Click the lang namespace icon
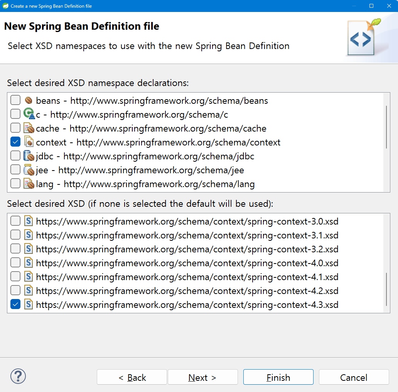Screen dimensions: 398x392 coord(29,184)
